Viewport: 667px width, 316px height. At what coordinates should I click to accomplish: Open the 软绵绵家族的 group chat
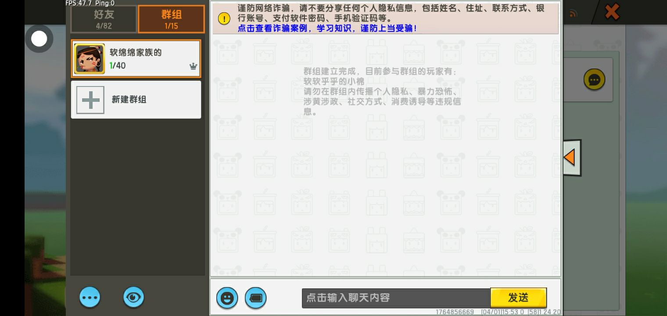click(145, 58)
